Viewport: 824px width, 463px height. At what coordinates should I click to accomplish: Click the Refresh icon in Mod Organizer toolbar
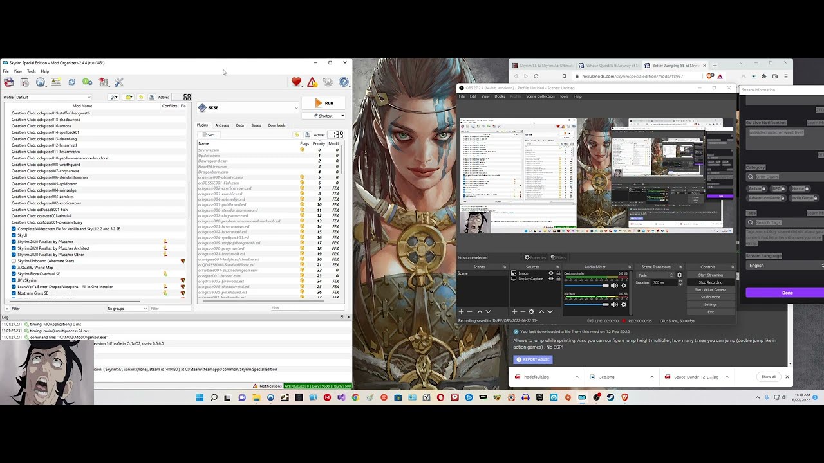pyautogui.click(x=71, y=82)
